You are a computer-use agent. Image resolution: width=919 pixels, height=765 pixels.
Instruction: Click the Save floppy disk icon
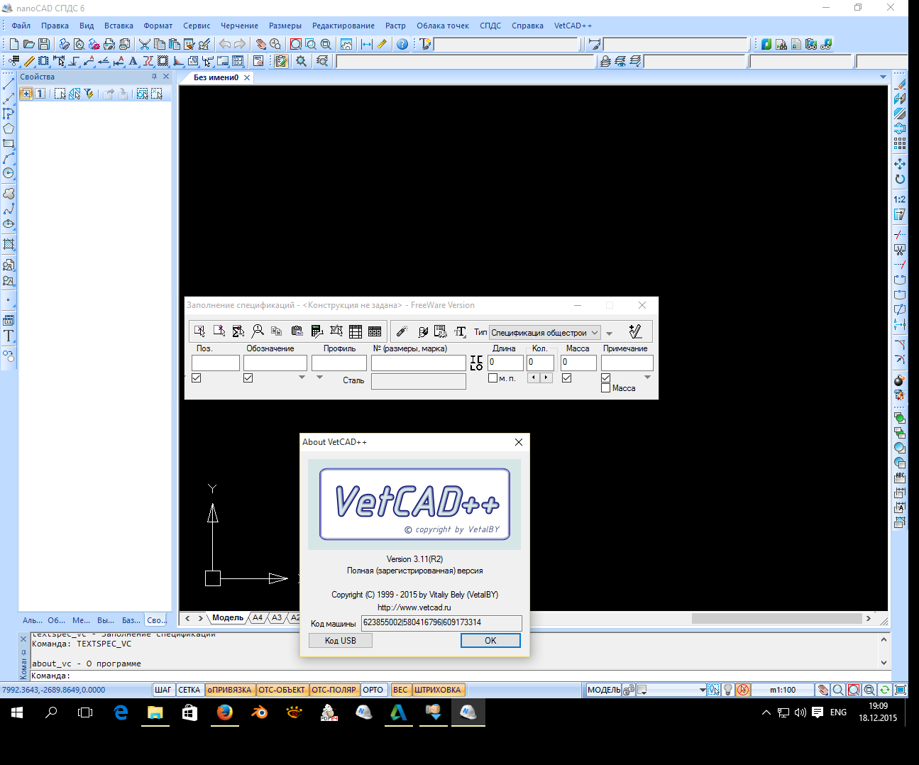44,44
